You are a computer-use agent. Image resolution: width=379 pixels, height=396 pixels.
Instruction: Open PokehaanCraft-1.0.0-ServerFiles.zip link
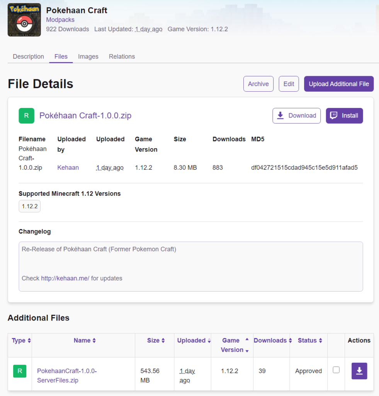67,376
